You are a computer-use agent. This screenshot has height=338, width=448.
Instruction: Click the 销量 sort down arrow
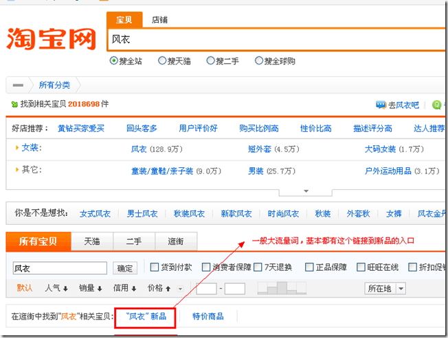100,289
